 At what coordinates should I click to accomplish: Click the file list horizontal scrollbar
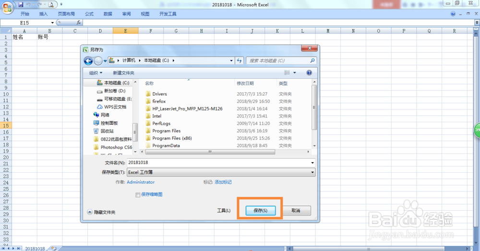(x=210, y=152)
